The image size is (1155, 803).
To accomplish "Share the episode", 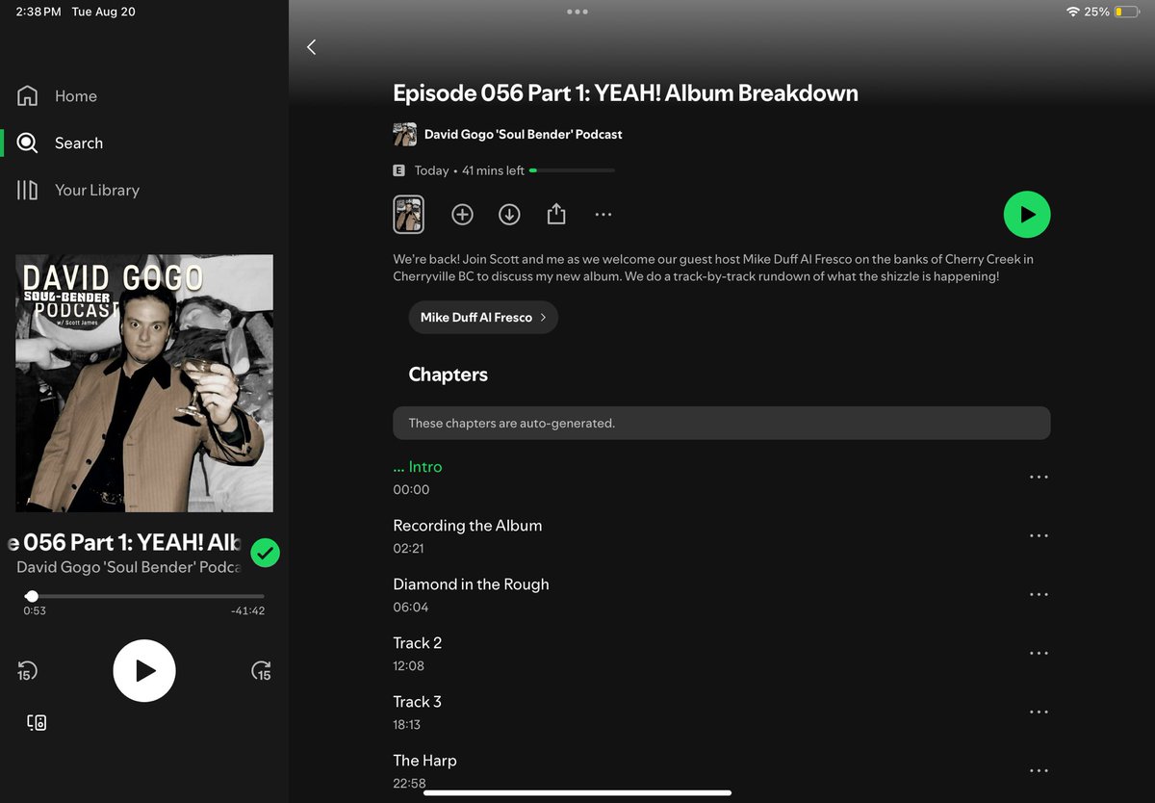I will [x=556, y=214].
